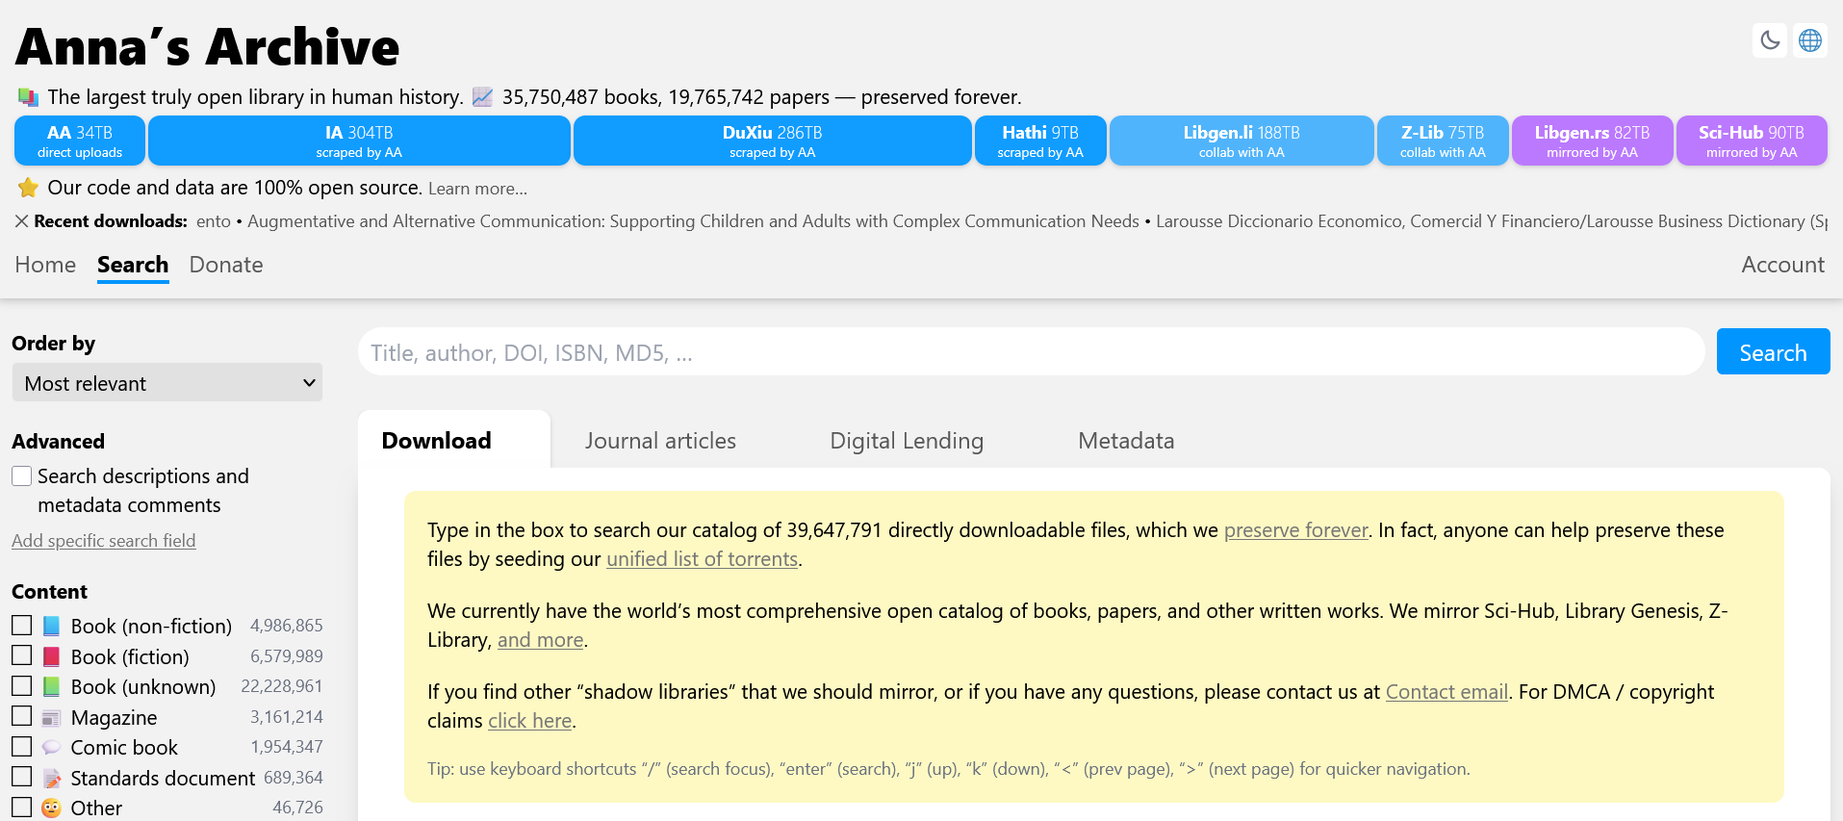Screen dimensions: 1843x821
Task: Click the Libgen.li 188TB source bar
Action: 1241,141
